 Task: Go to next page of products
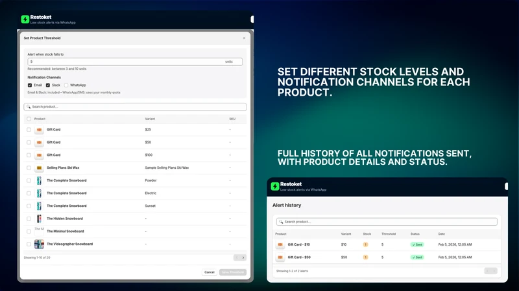pyautogui.click(x=243, y=257)
